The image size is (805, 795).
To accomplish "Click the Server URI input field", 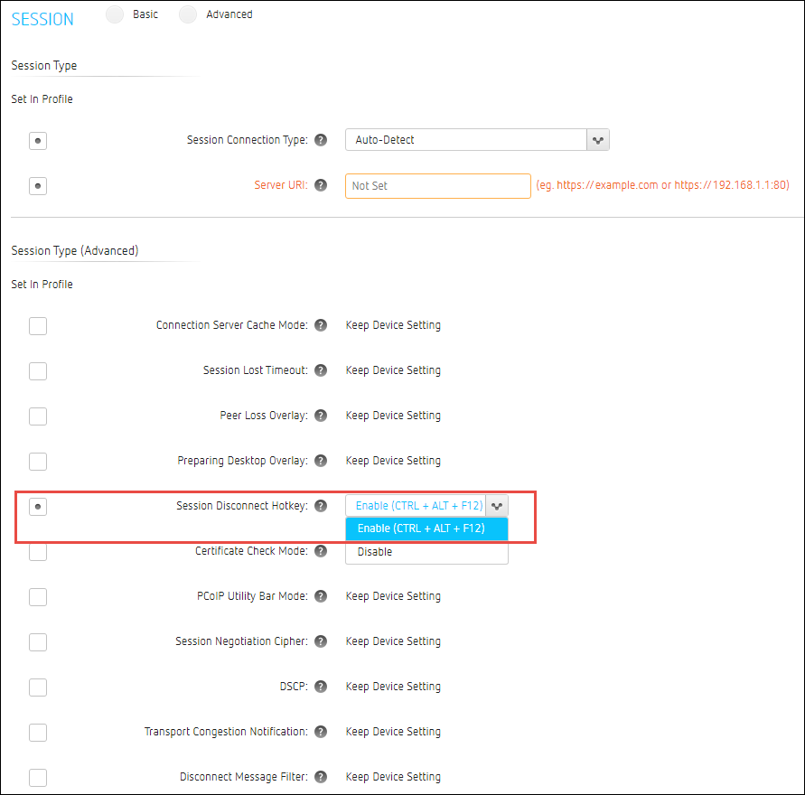I will coord(438,186).
